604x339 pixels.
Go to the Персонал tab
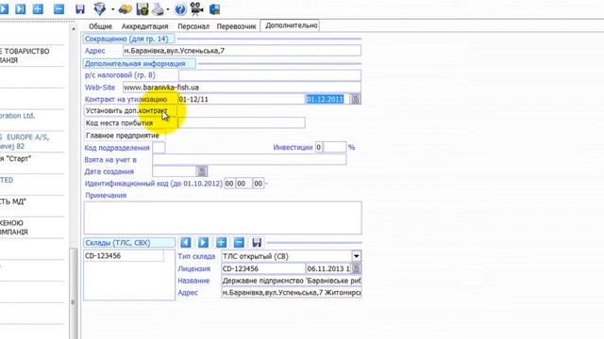tap(193, 26)
